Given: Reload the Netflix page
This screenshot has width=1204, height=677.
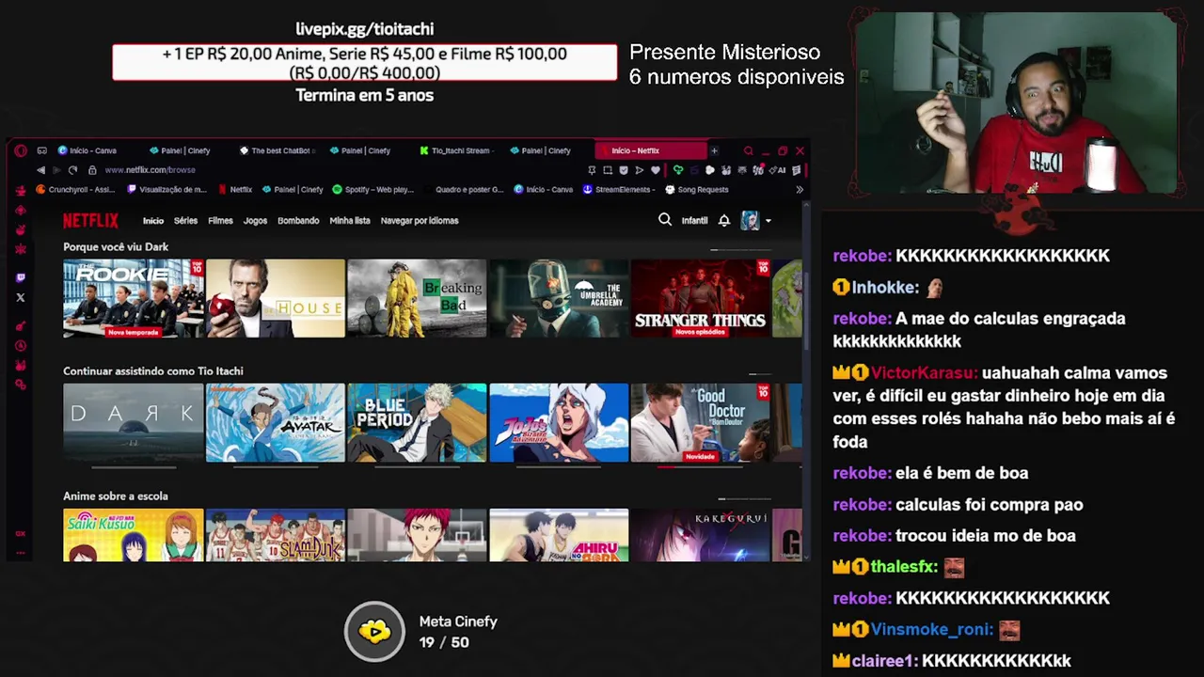Looking at the screenshot, I should click(x=72, y=170).
